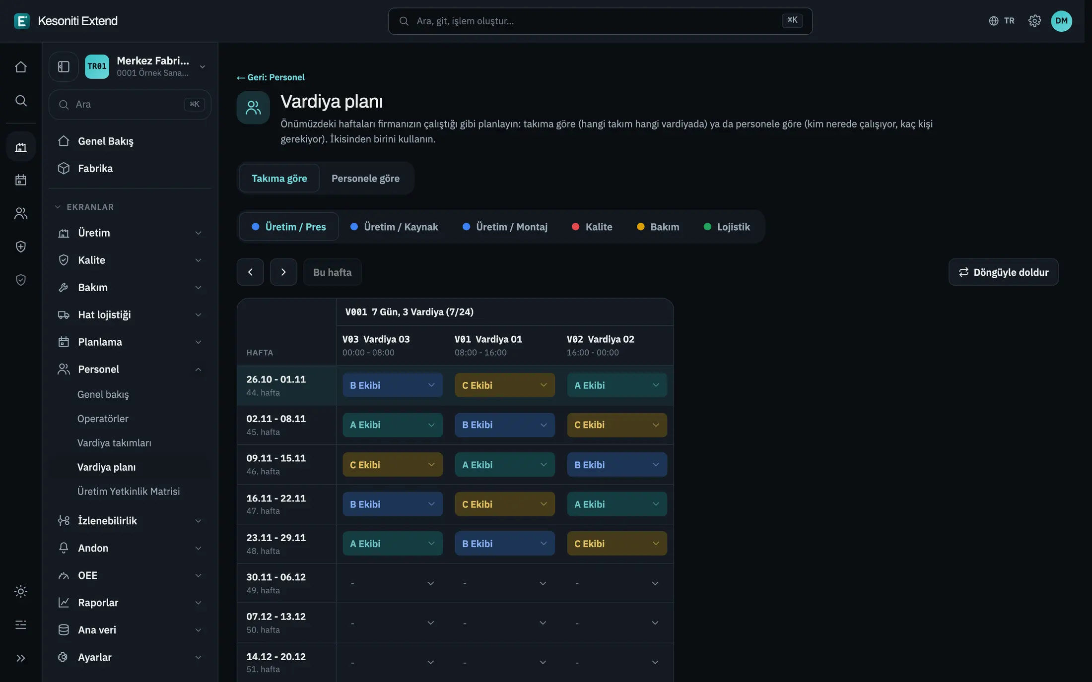
Task: Go to previous week arrow
Action: 250,272
